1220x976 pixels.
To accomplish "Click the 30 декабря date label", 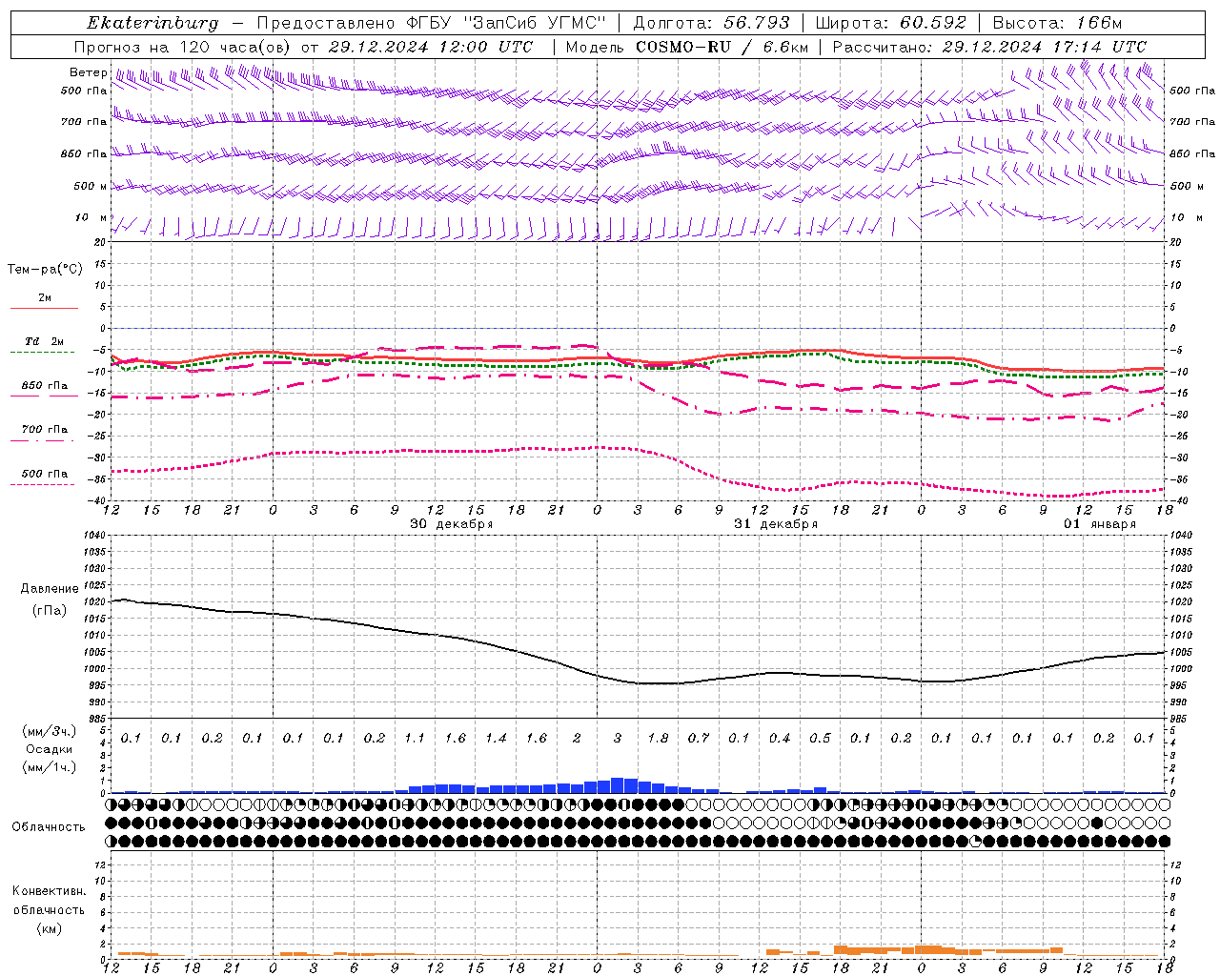I will 452,524.
